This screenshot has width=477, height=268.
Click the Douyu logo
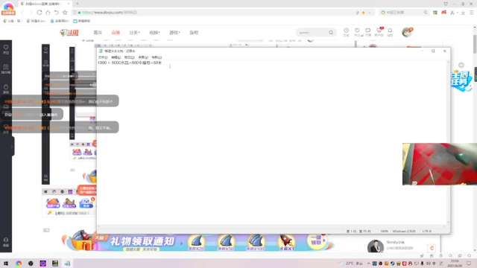point(69,33)
